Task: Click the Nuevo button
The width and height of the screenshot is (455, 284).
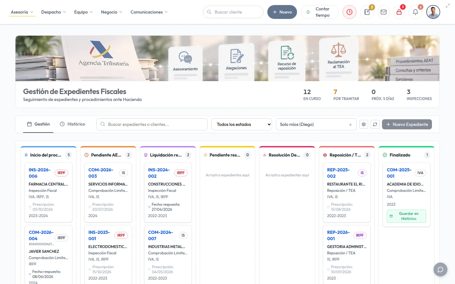Action: tap(282, 12)
